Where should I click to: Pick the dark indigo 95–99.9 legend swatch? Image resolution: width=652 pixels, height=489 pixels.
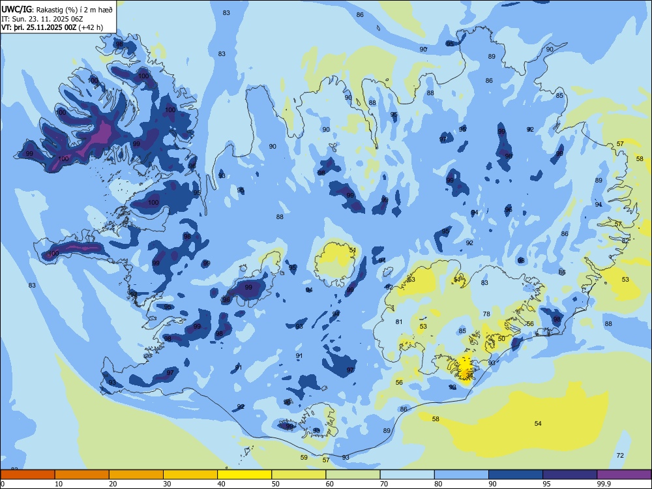(570, 475)
